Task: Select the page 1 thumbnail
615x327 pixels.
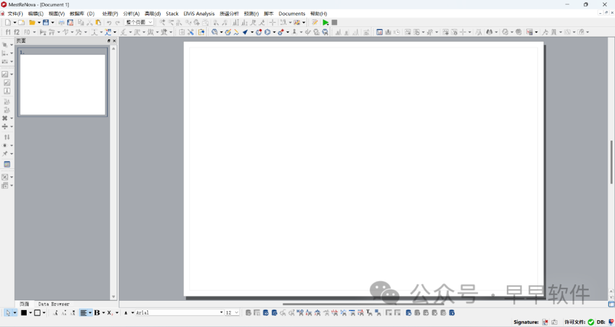Action: (x=63, y=84)
